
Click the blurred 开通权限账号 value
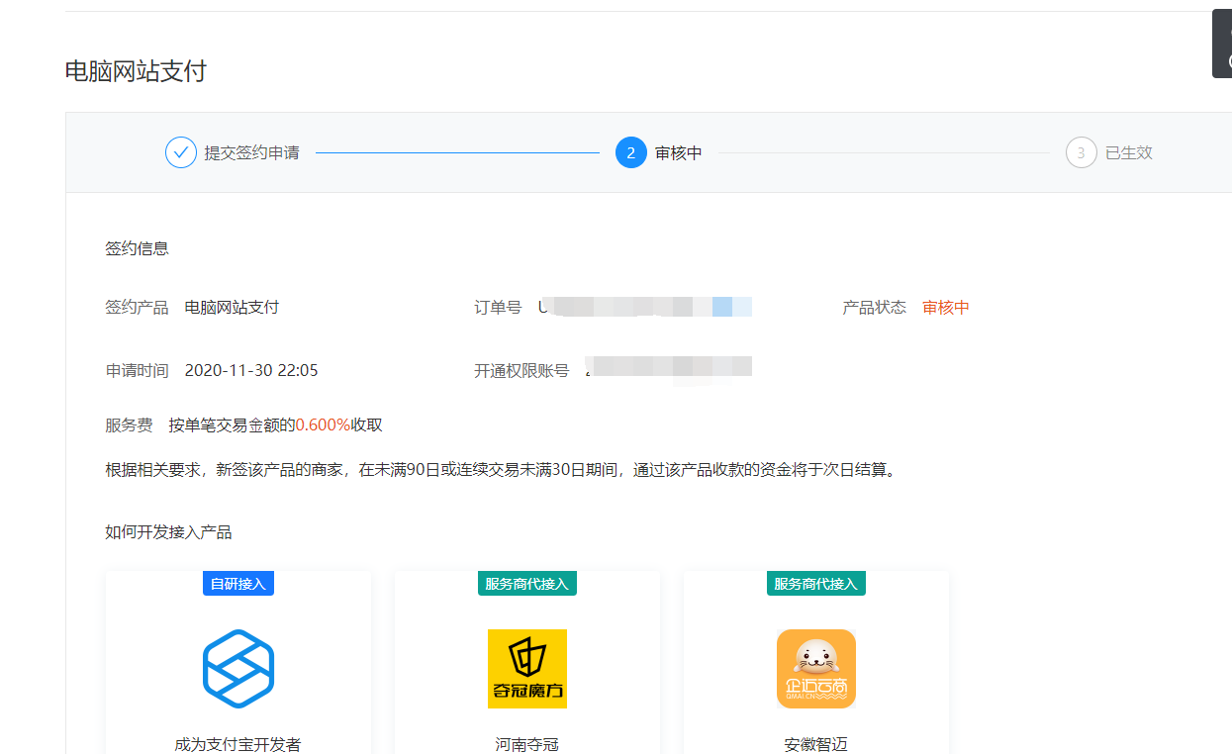(668, 368)
